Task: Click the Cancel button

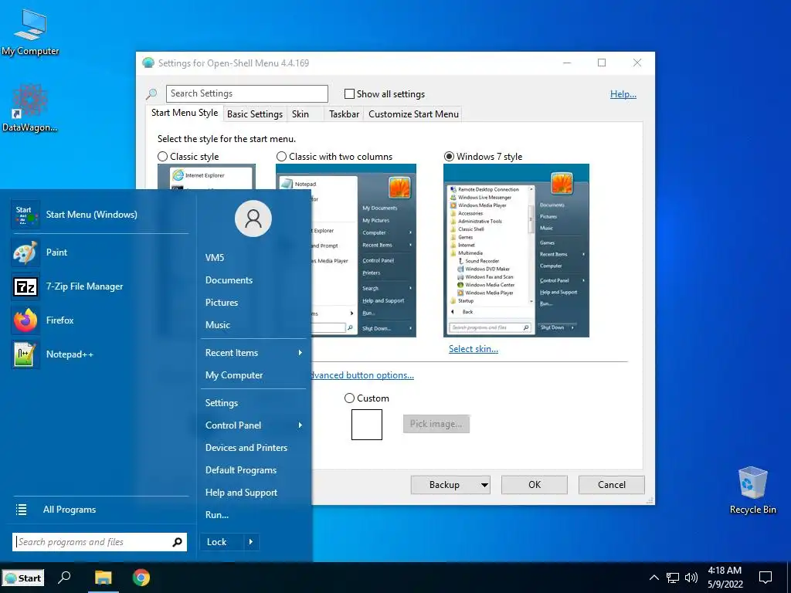Action: click(x=612, y=485)
